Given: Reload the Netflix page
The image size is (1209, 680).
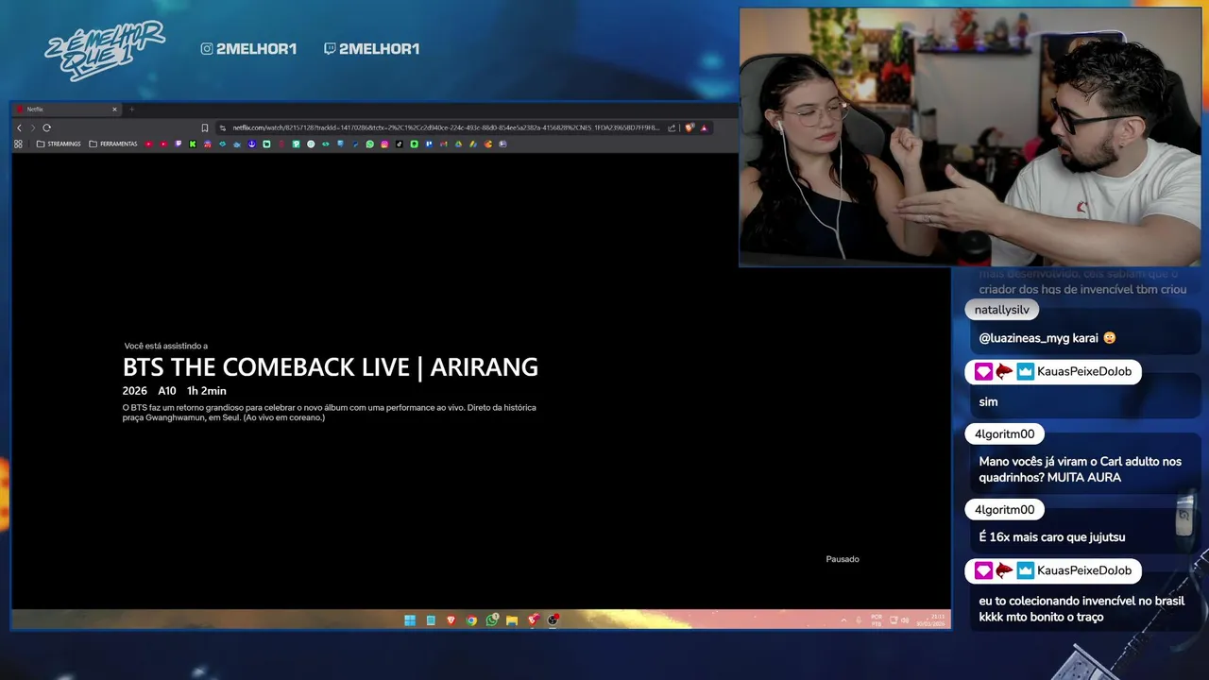Looking at the screenshot, I should [x=46, y=127].
